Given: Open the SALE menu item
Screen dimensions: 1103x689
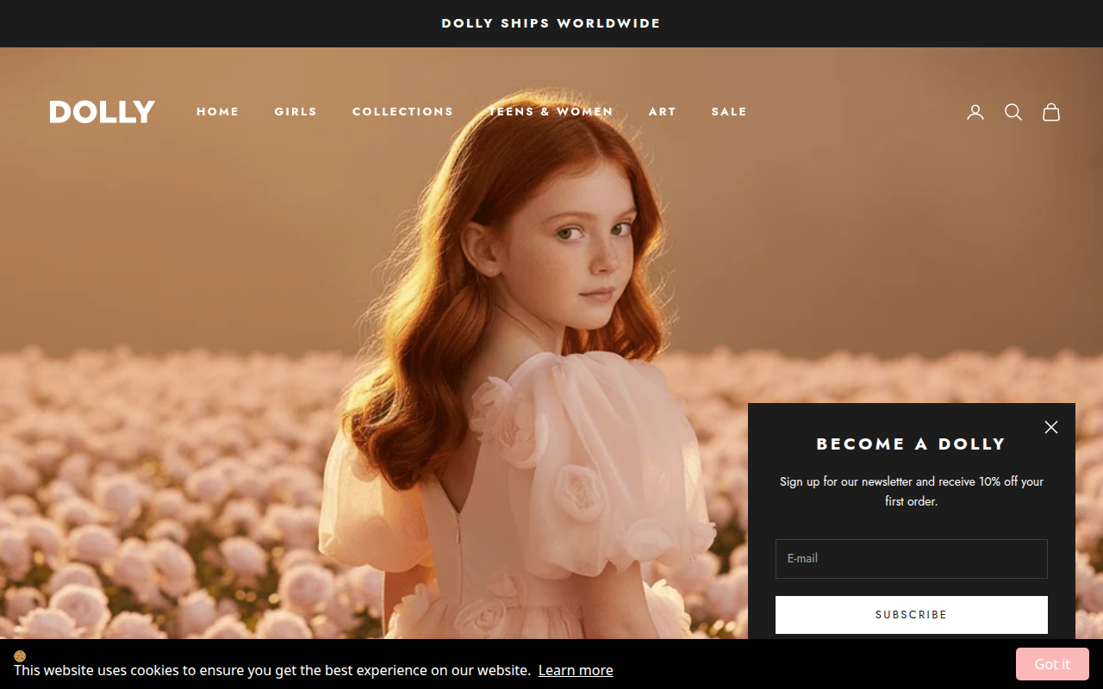Looking at the screenshot, I should (729, 112).
